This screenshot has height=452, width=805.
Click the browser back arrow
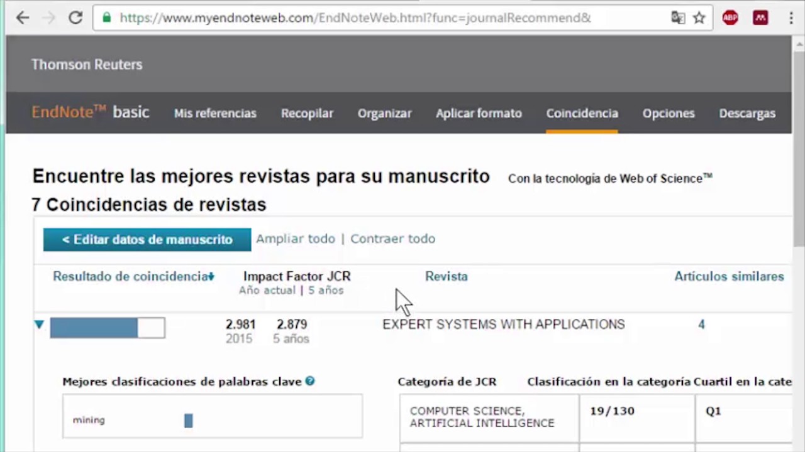[x=23, y=18]
